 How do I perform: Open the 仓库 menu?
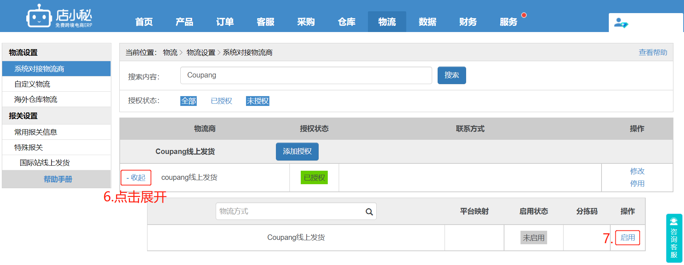[346, 22]
